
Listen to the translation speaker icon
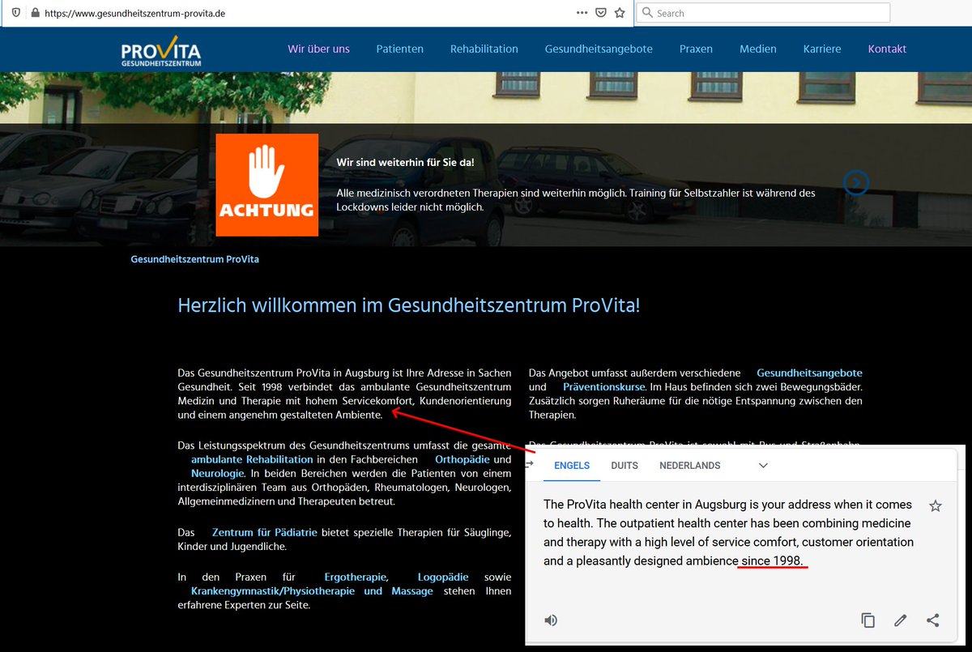pyautogui.click(x=551, y=620)
